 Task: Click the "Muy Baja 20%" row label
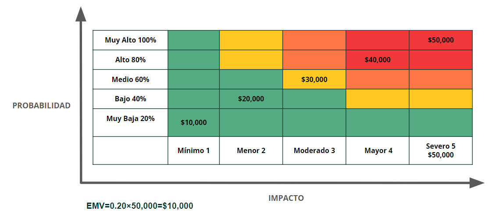(130, 118)
